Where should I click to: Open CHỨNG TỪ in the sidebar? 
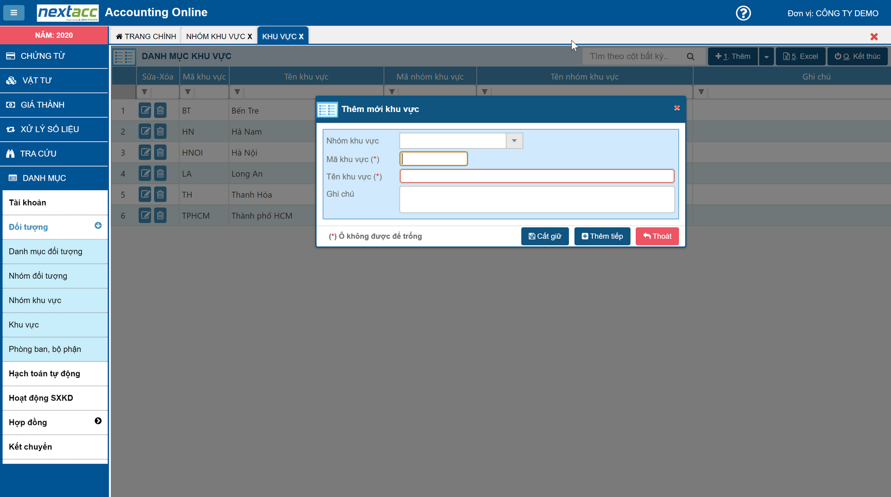coord(43,56)
